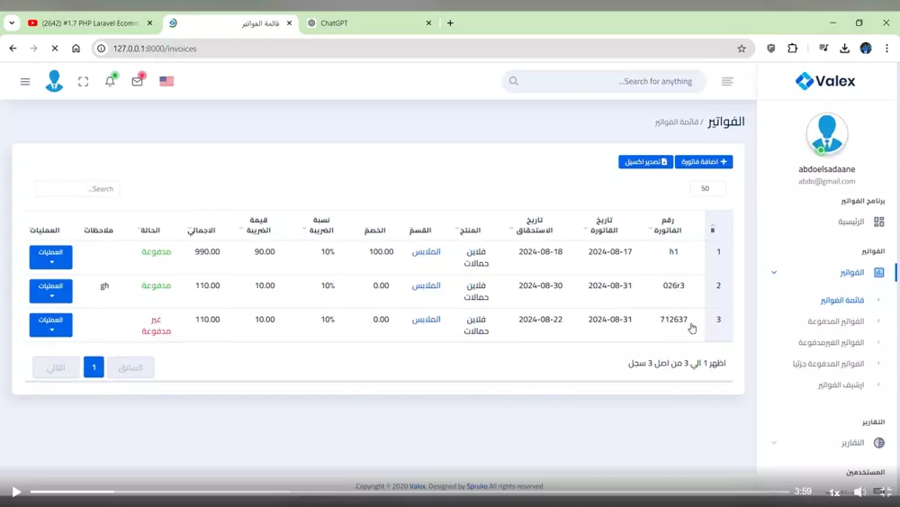
Task: Open العمليات dropdown for invoice 712637
Action: click(51, 324)
